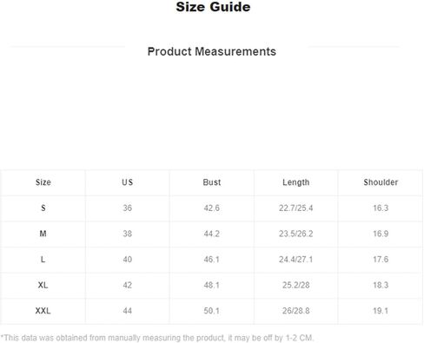
Task: Click shoulder value 19.1
Action: click(381, 311)
